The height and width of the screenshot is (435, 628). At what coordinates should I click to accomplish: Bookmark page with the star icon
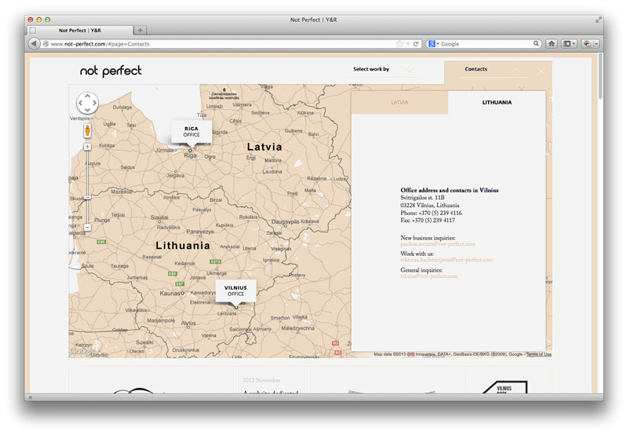coord(400,44)
